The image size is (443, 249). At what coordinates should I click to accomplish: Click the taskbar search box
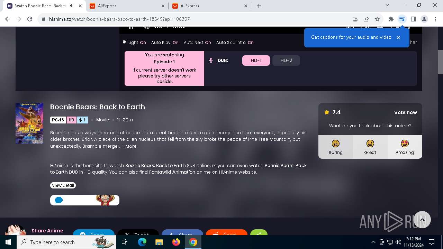tap(66, 242)
